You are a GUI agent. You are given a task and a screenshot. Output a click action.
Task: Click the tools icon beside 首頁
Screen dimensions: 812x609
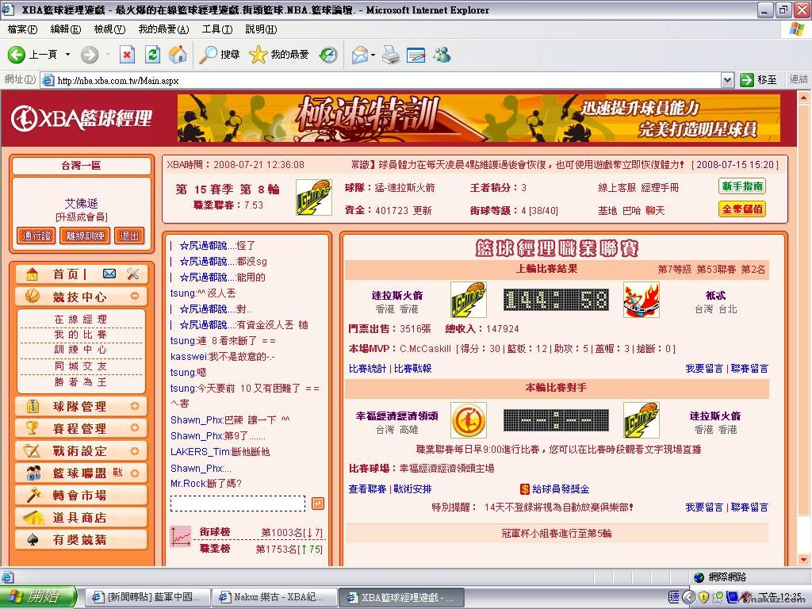point(132,274)
